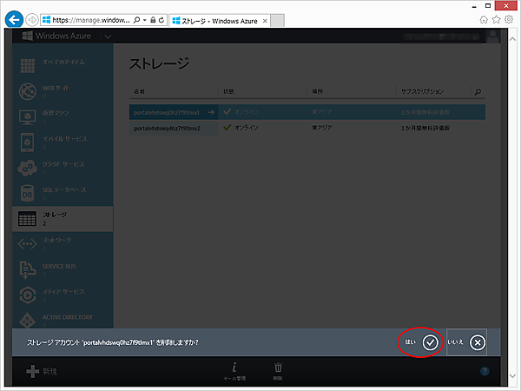The height and width of the screenshot is (391, 521).
Task: Click the user account avatar icon
Action: 492,36
